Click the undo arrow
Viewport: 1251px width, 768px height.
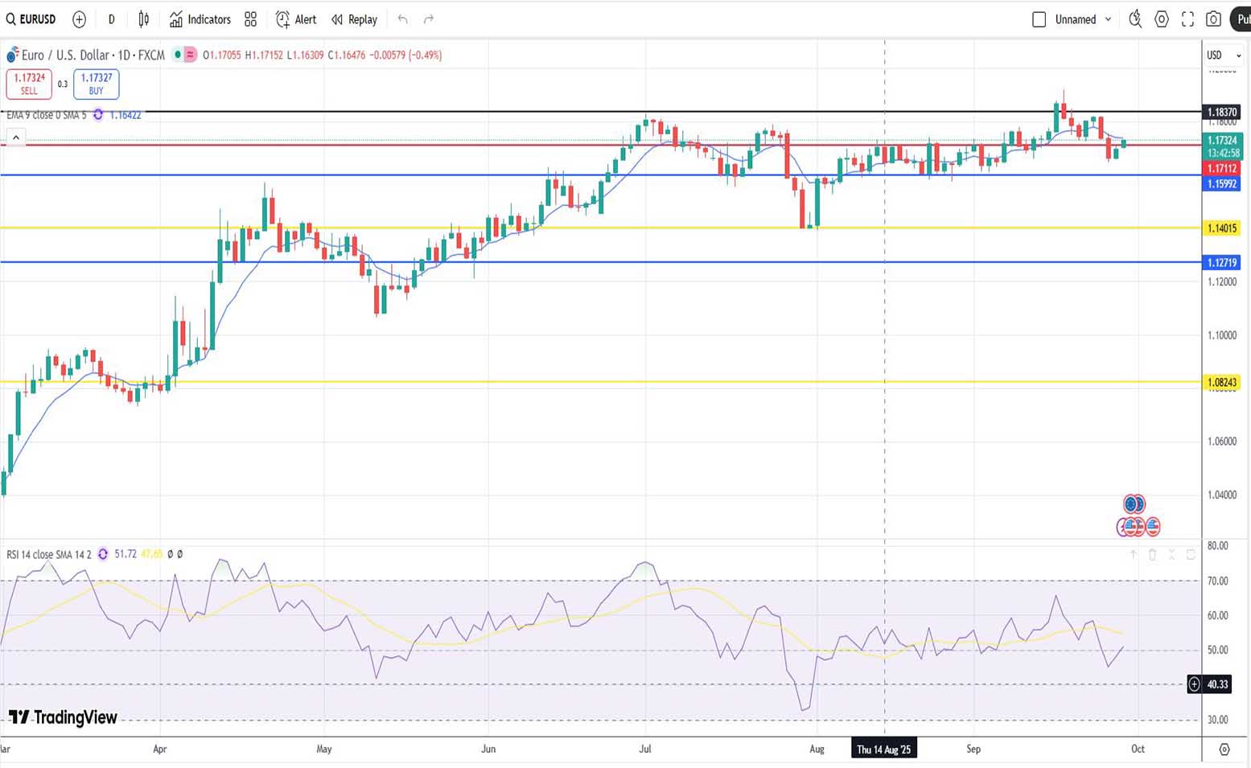(403, 19)
